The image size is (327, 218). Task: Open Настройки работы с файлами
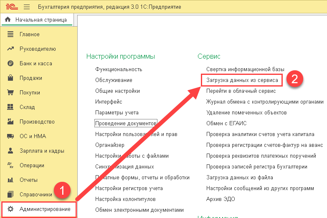(132, 156)
